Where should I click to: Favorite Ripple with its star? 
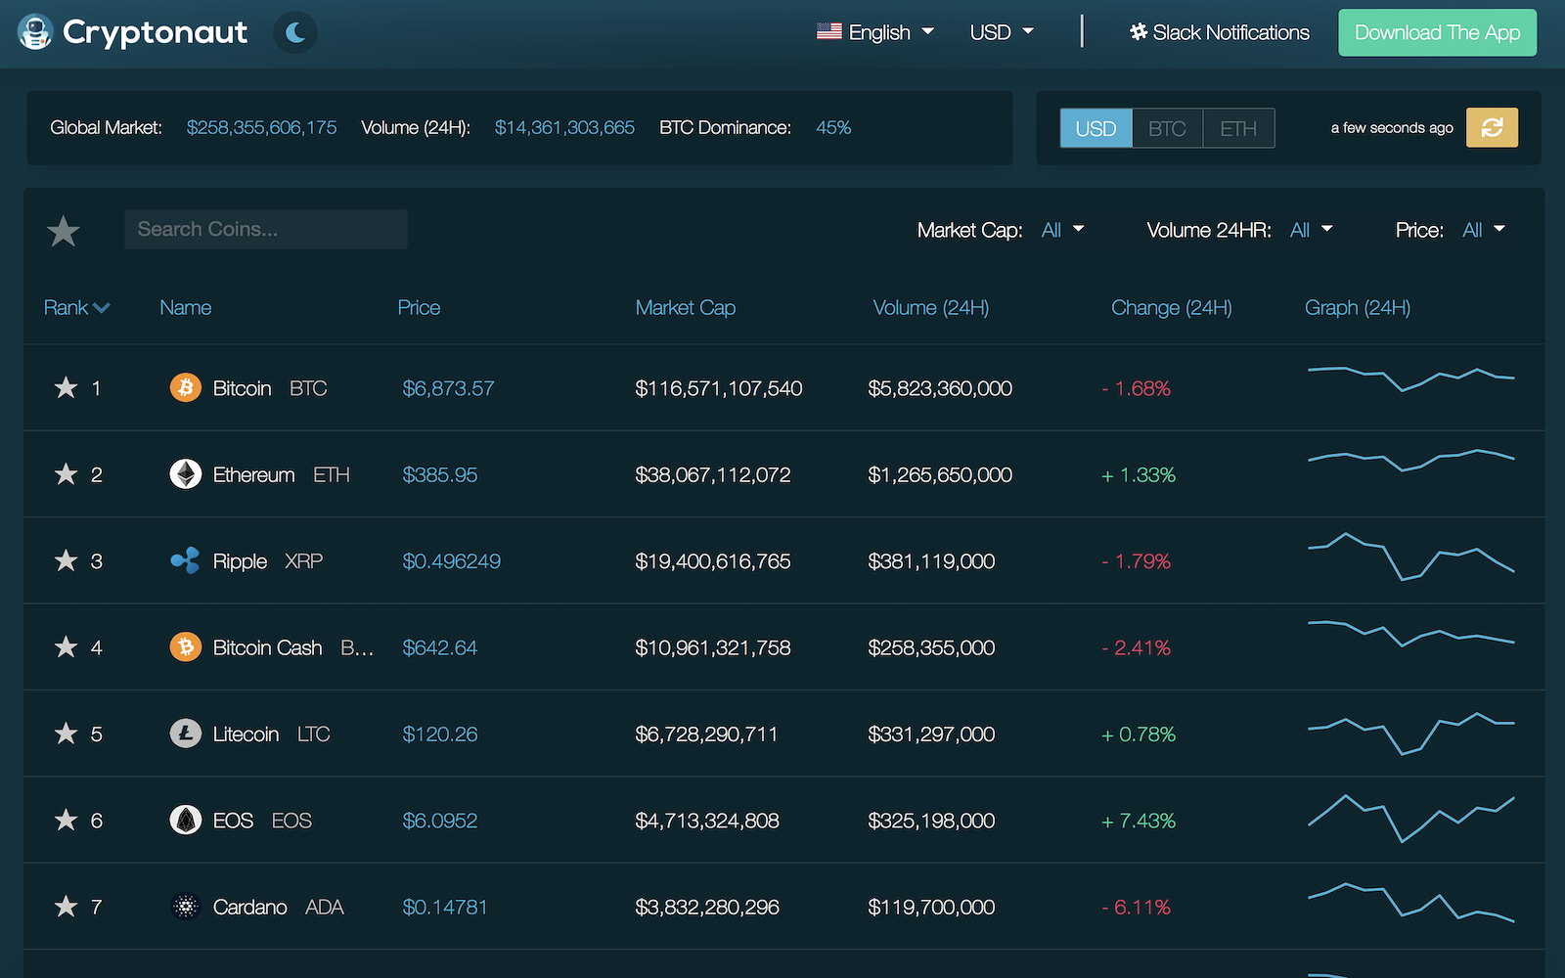click(66, 560)
